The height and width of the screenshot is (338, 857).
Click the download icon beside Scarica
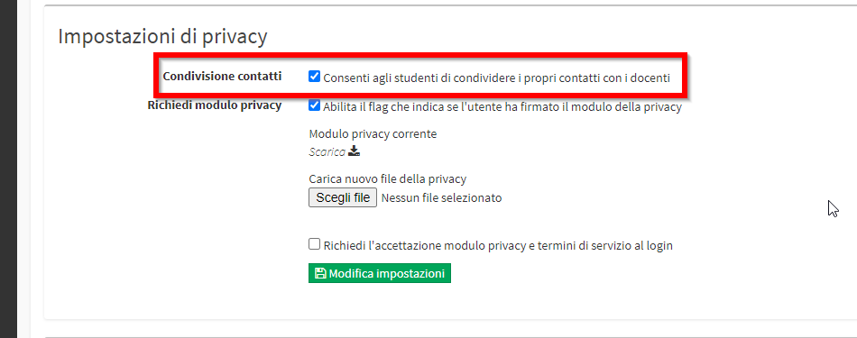click(x=355, y=151)
